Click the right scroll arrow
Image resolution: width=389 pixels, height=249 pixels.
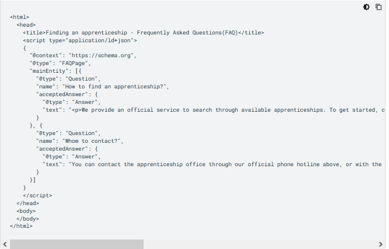(381, 244)
